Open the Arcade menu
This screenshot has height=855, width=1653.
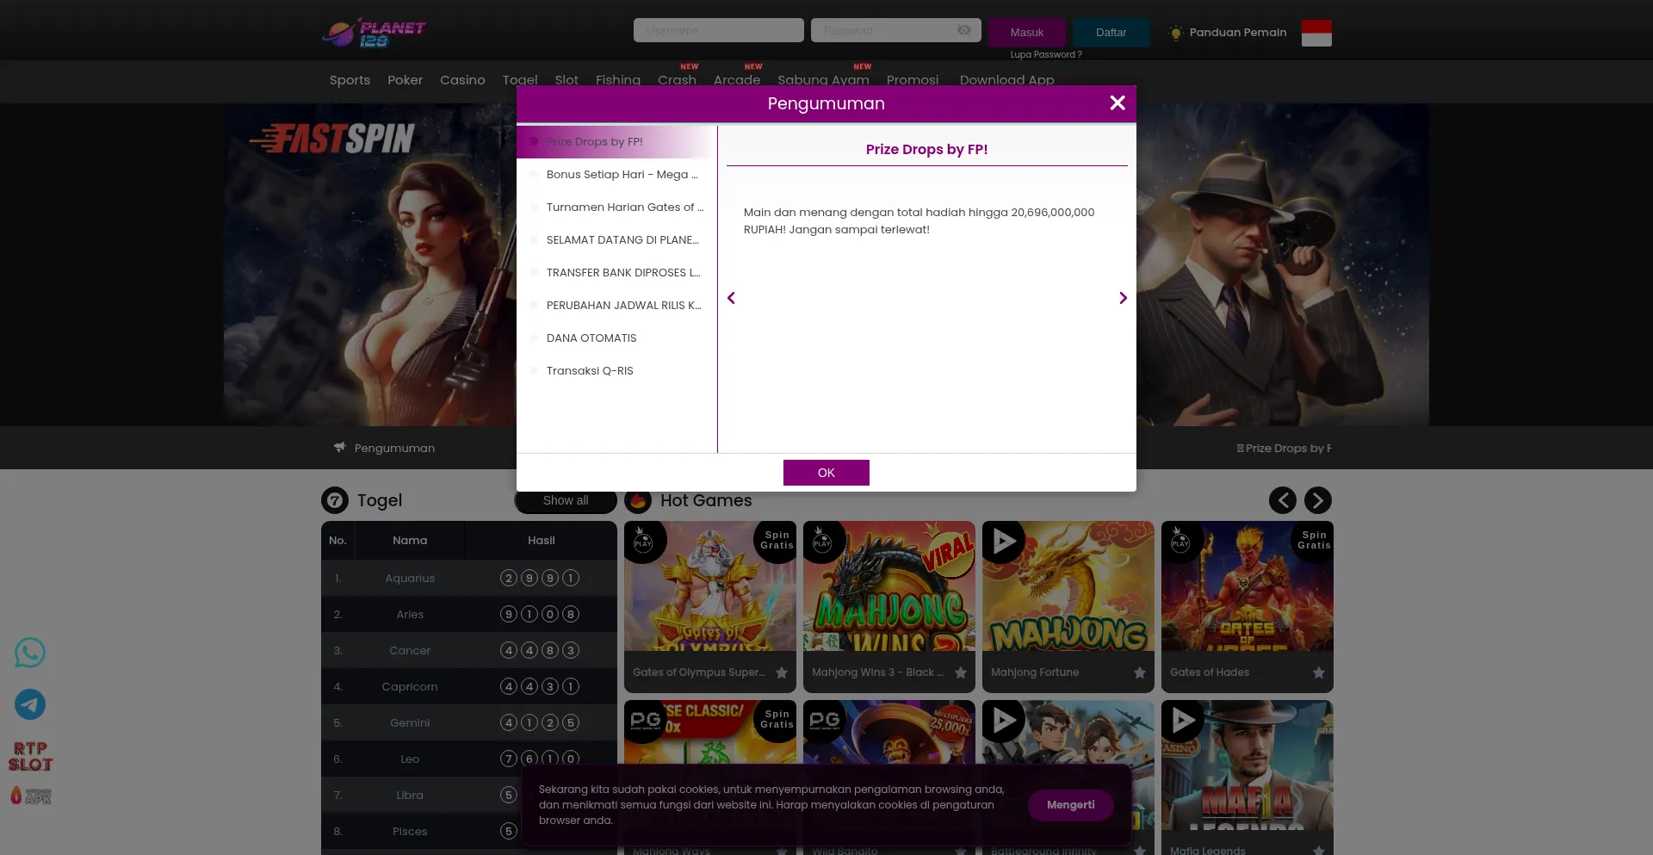pyautogui.click(x=737, y=79)
